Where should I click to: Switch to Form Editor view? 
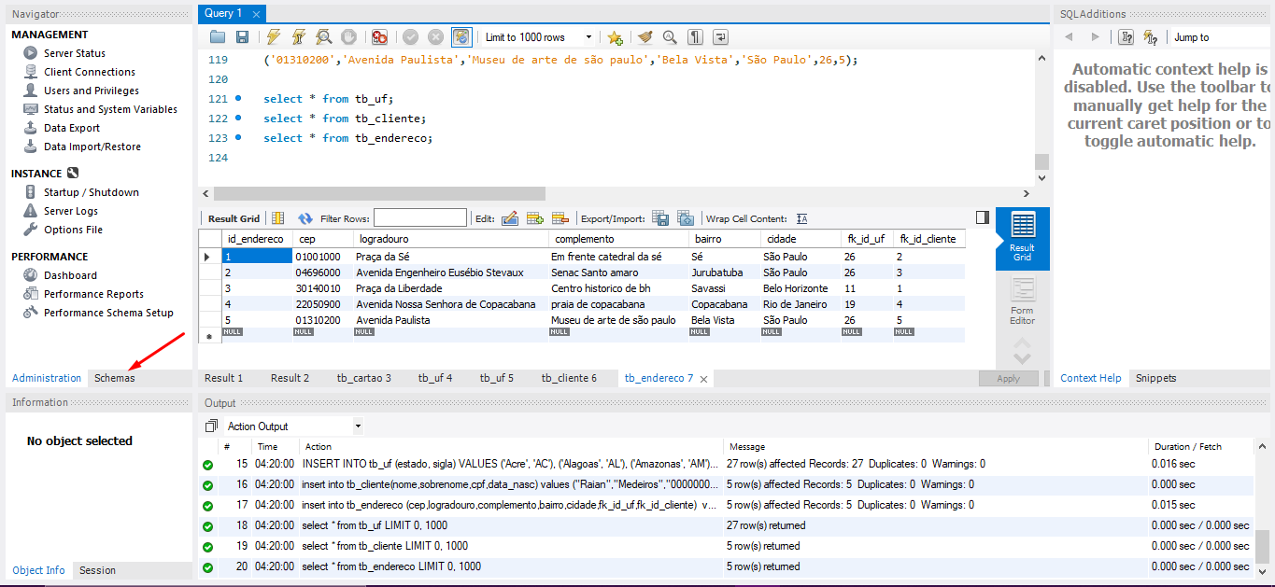coord(1023,301)
